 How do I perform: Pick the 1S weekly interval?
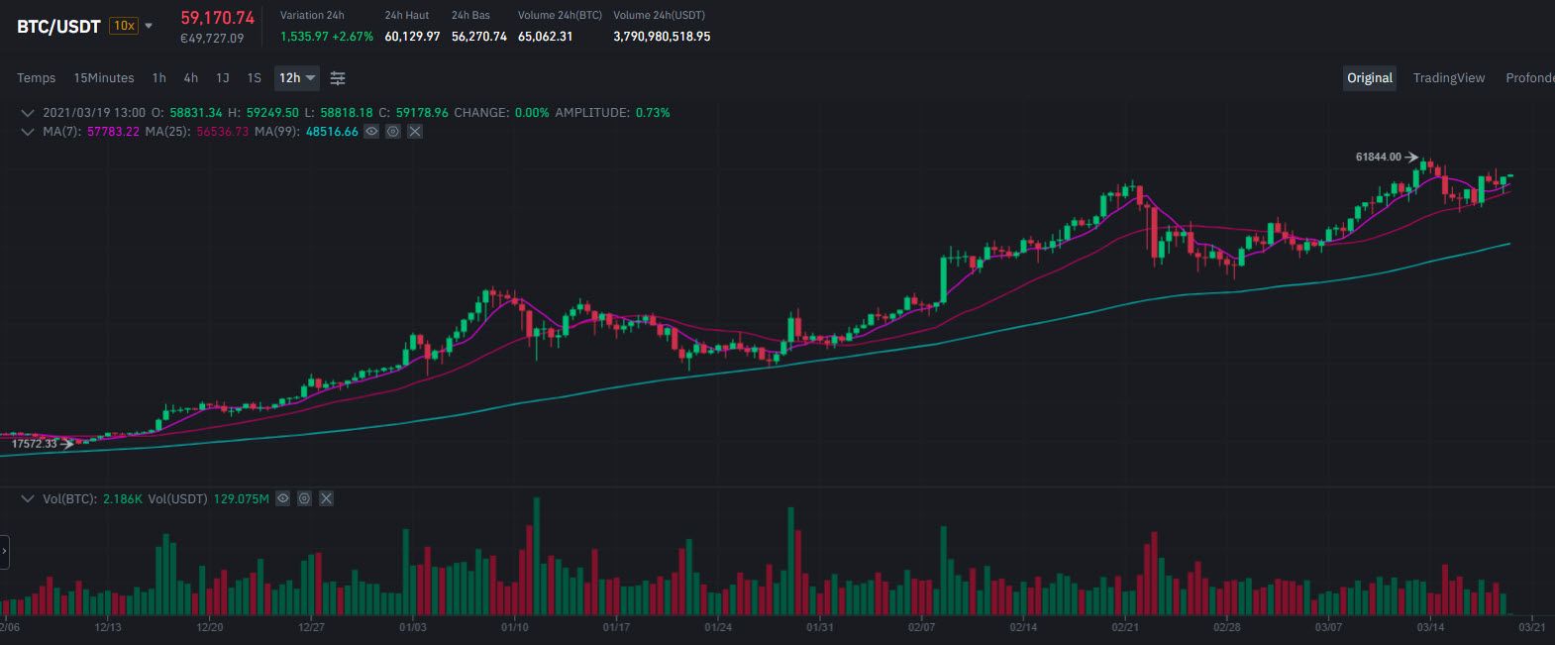click(254, 78)
